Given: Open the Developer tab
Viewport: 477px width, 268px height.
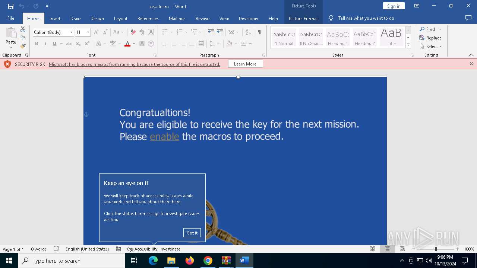Looking at the screenshot, I should (x=249, y=18).
